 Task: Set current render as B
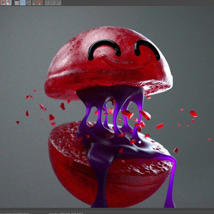point(41,2)
